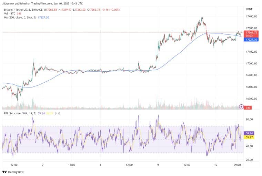The width and height of the screenshot is (262, 176).
Task: Select the purple 59.24 RSI axis label
Action: pos(249,133)
